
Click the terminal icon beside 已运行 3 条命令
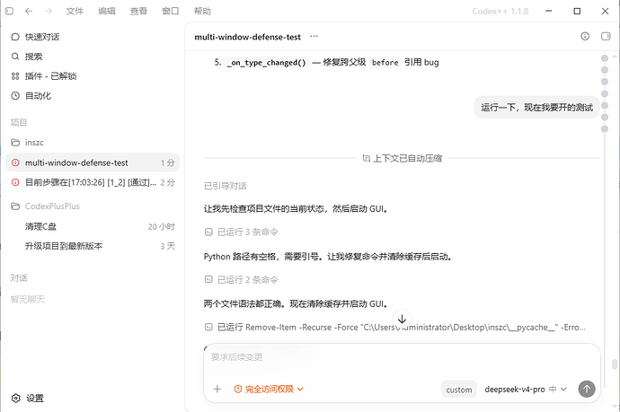point(208,232)
